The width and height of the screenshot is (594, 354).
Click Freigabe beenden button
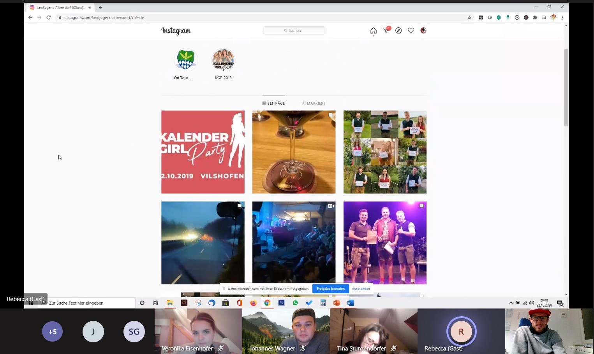[330, 289]
